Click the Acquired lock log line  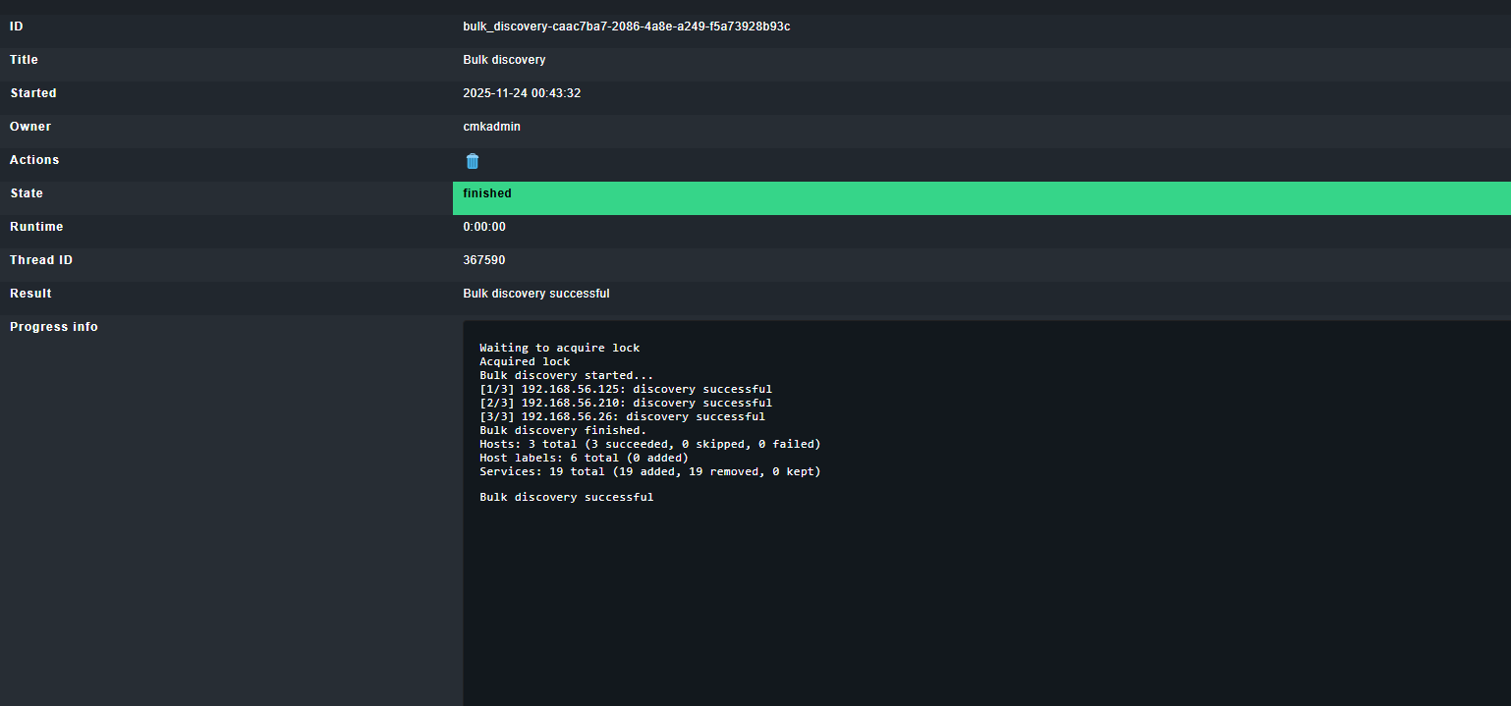click(525, 361)
